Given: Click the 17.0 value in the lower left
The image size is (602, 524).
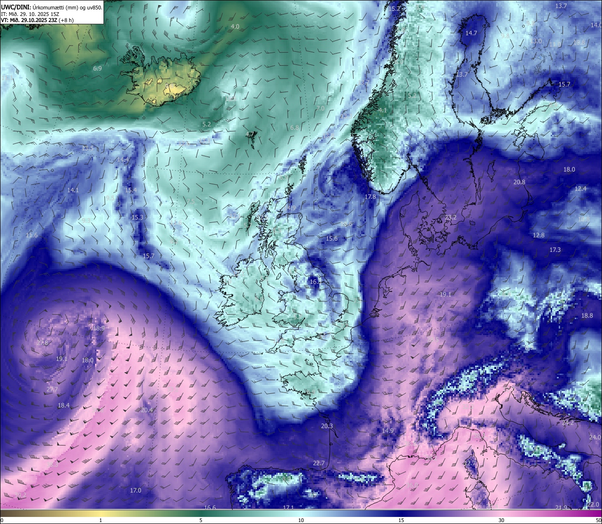Looking at the screenshot, I should [135, 491].
